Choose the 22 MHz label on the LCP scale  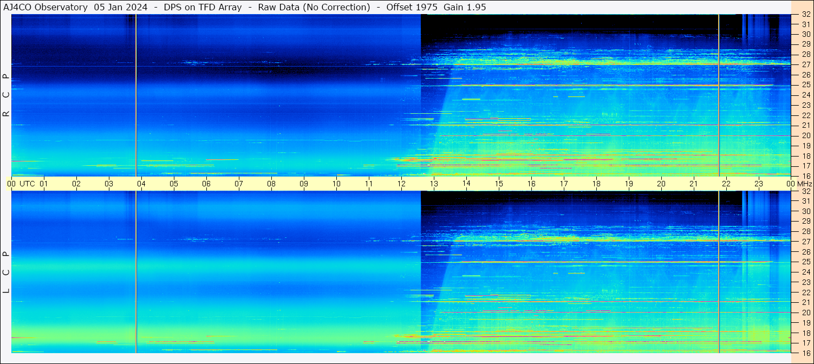[x=805, y=292]
